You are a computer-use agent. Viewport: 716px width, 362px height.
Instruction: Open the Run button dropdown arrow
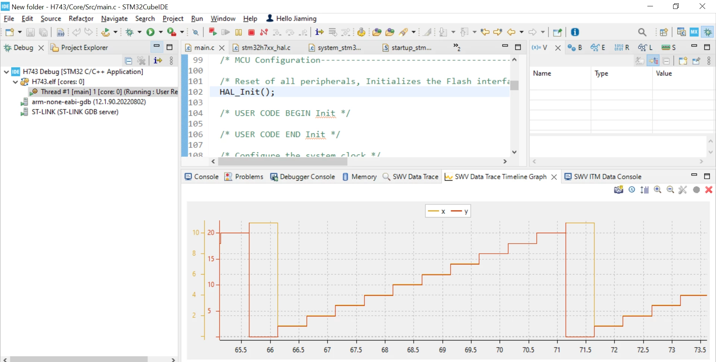pos(160,32)
